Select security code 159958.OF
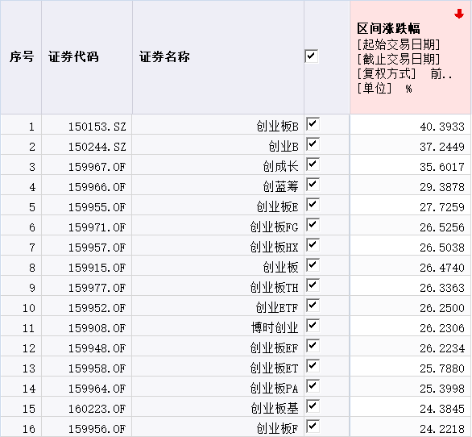The height and width of the screenshot is (437, 472). click(97, 369)
